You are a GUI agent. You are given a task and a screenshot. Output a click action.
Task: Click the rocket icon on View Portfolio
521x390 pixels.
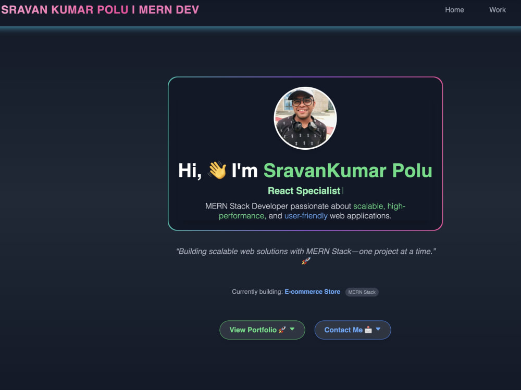pyautogui.click(x=282, y=330)
